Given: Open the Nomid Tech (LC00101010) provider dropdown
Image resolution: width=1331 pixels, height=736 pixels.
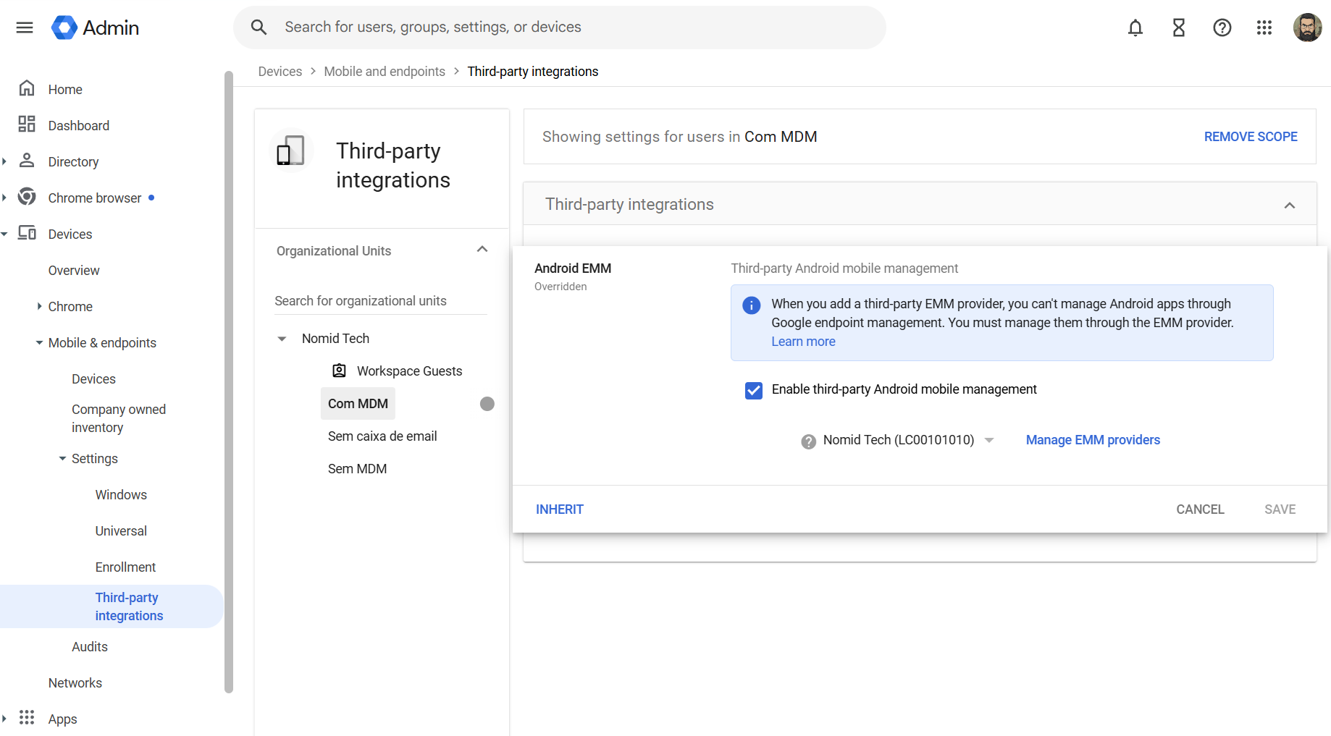Looking at the screenshot, I should point(909,440).
